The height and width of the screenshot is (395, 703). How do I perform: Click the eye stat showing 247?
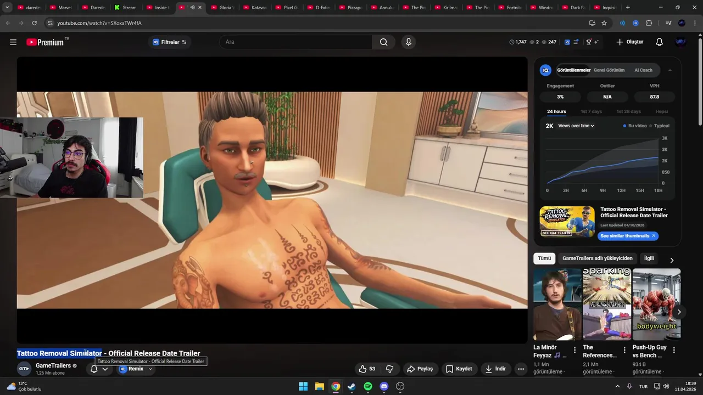tap(549, 42)
